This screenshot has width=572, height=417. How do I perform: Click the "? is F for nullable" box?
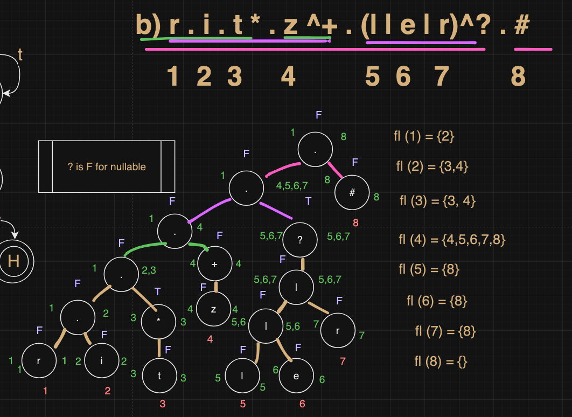[107, 166]
